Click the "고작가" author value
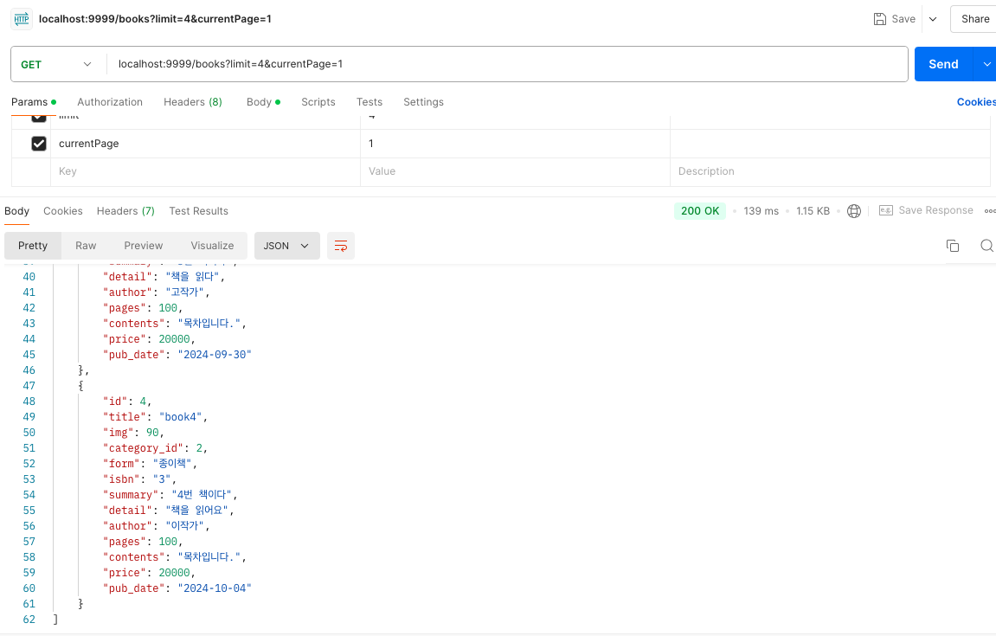 point(185,292)
